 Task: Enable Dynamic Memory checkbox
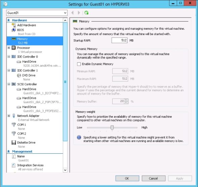pos(79,64)
